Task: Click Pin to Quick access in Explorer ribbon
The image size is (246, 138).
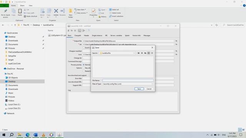Action: point(5,13)
